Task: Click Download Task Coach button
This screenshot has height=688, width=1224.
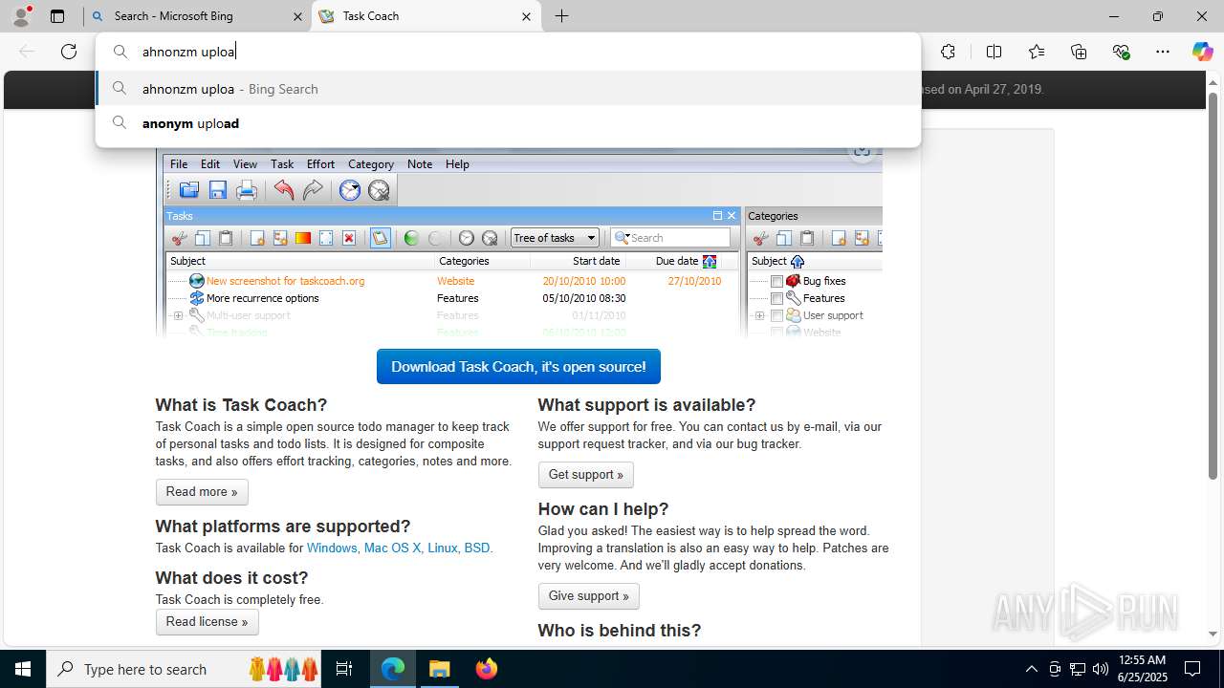Action: (518, 367)
